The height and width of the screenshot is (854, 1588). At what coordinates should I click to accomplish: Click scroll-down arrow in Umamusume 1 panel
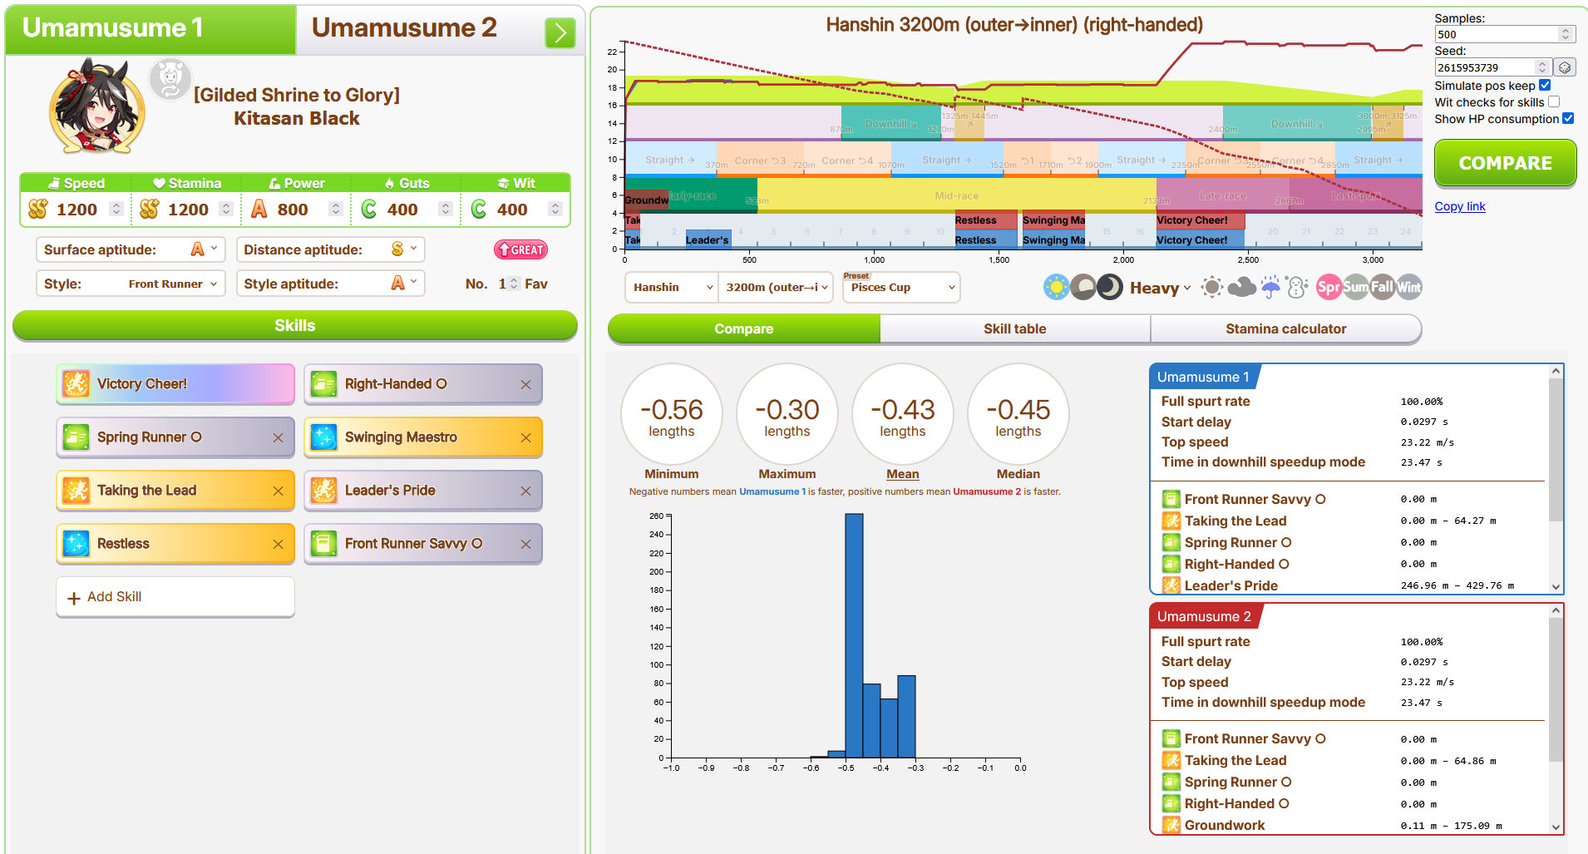[x=1556, y=587]
